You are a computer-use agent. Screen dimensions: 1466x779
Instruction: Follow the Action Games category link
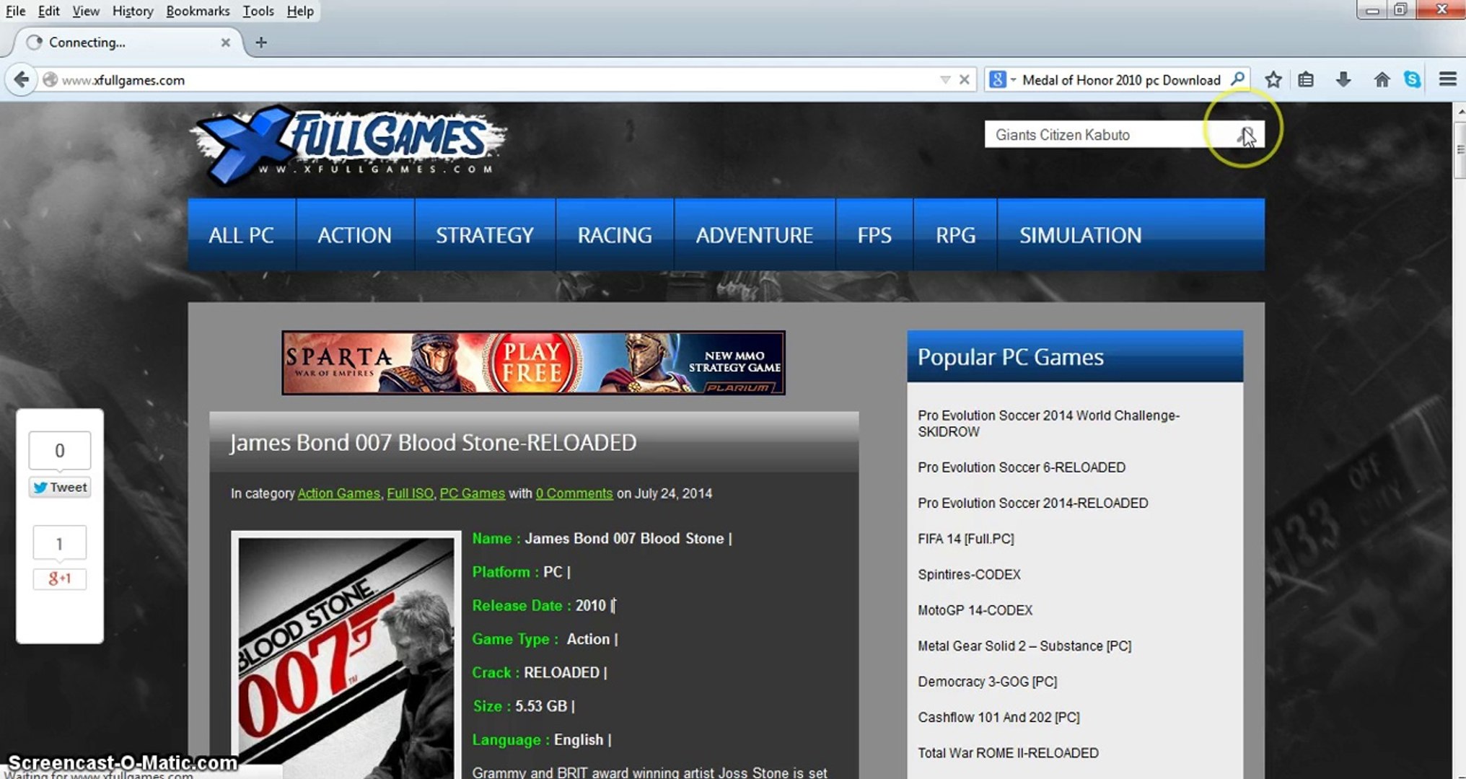338,493
